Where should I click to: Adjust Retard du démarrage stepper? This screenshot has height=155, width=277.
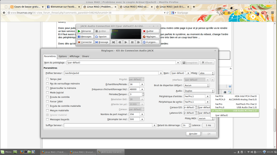(x=190, y=125)
